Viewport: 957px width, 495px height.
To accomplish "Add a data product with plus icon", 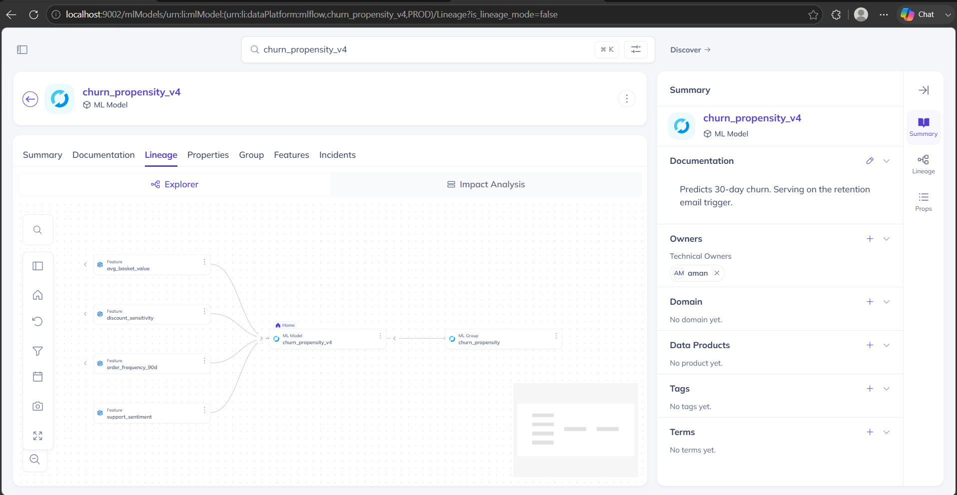I will [870, 345].
